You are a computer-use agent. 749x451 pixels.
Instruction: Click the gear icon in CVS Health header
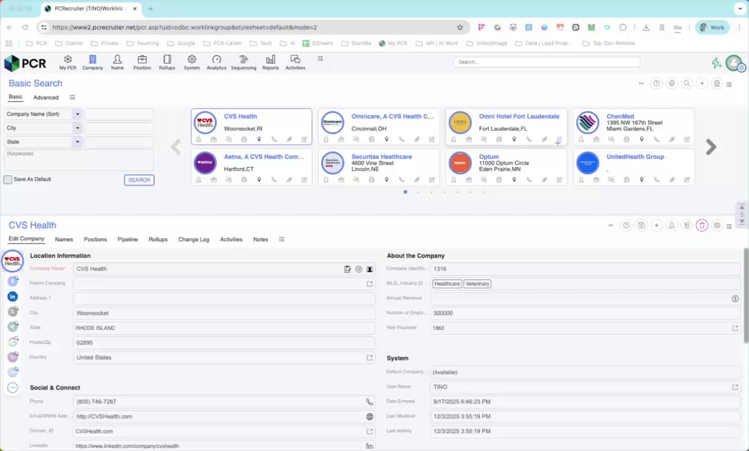[x=717, y=225]
